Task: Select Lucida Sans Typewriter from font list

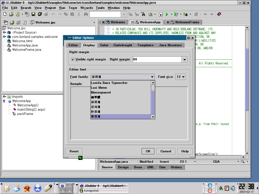Action: [x=121, y=83]
